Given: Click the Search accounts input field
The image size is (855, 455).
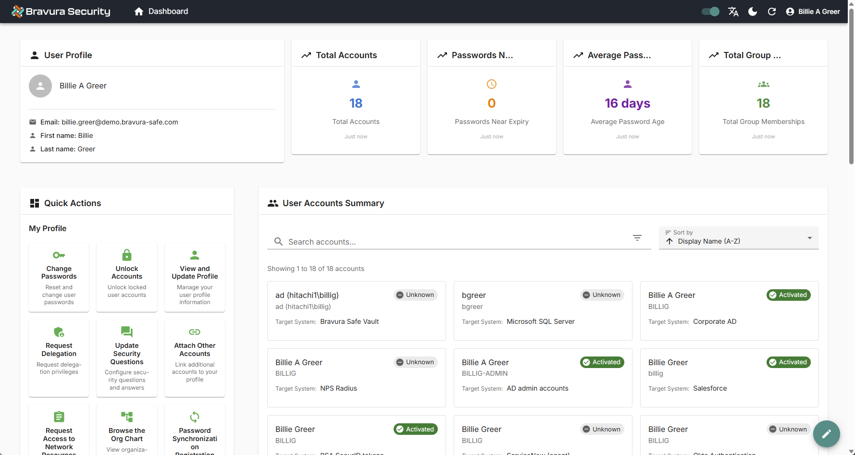Looking at the screenshot, I should pyautogui.click(x=433, y=241).
